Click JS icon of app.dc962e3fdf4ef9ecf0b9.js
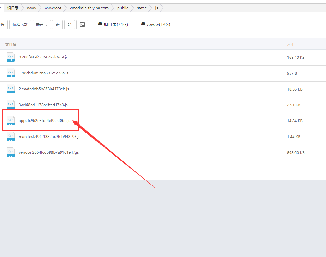Image resolution: width=326 pixels, height=257 pixels. (x=11, y=120)
